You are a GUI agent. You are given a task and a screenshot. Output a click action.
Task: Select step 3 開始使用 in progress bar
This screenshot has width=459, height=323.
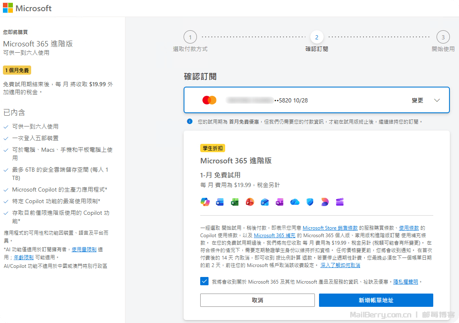[443, 38]
